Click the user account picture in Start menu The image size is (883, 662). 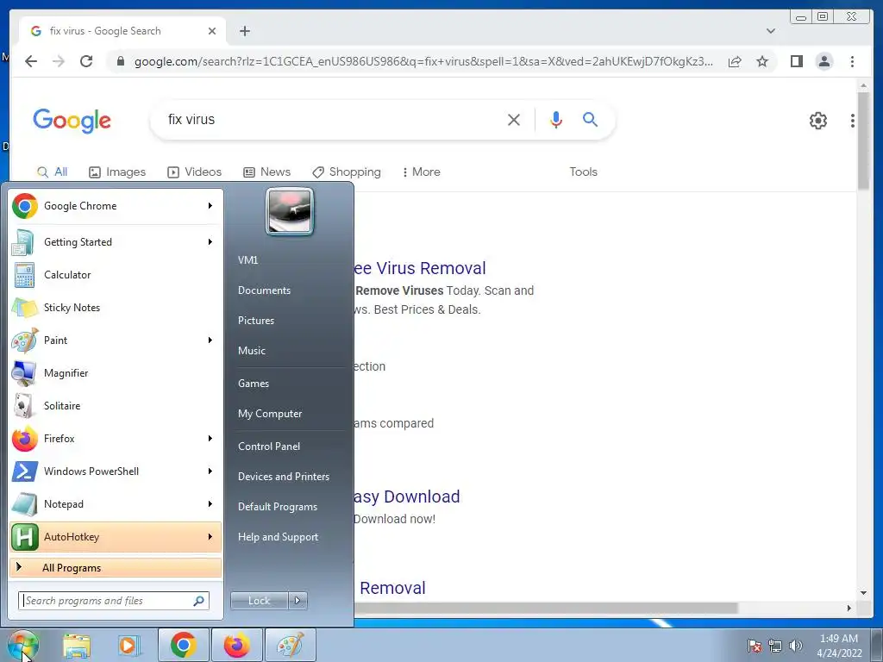click(290, 212)
